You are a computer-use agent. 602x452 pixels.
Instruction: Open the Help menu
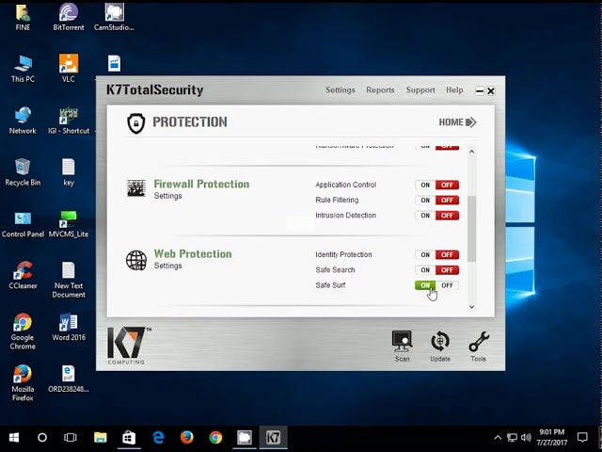pos(454,90)
